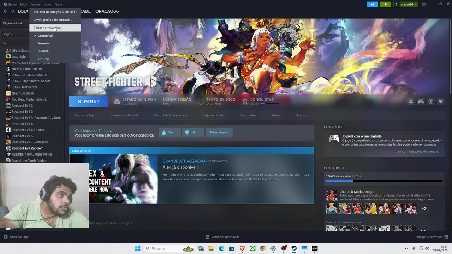Open the Discussões tab
The height and width of the screenshot is (254, 452).
coord(248,115)
